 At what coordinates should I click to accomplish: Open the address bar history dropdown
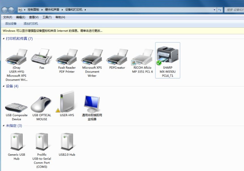coord(214,10)
